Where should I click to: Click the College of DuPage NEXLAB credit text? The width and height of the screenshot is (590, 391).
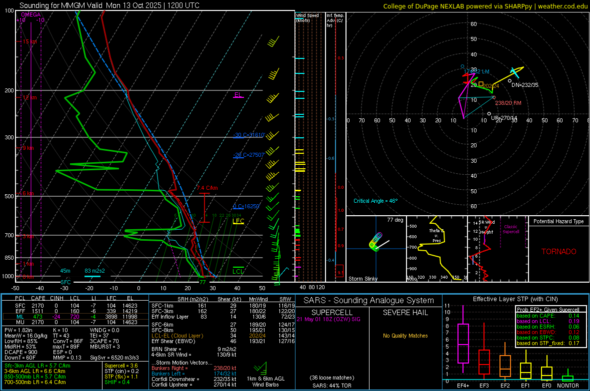pyautogui.click(x=485, y=6)
